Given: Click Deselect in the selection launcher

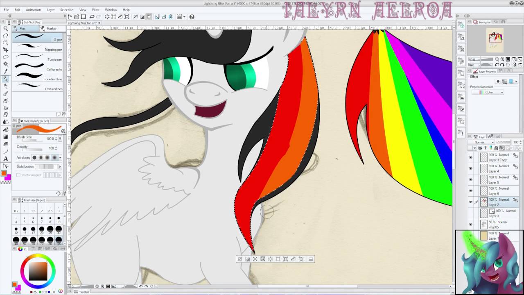Looking at the screenshot, I should coord(239,259).
